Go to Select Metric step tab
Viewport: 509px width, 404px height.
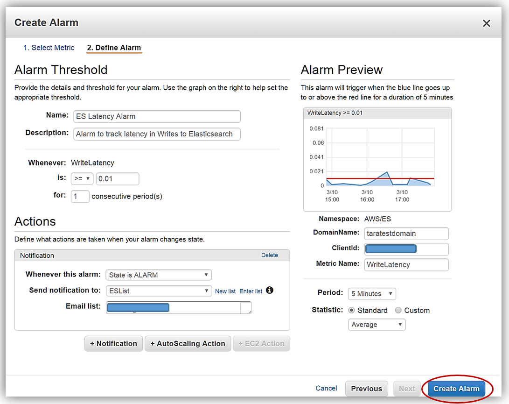49,48
